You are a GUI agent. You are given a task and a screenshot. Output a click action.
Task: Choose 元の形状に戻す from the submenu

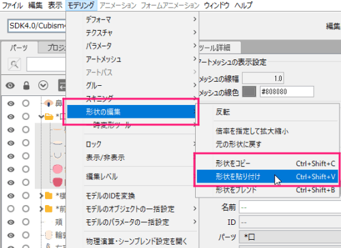[x=267, y=144]
